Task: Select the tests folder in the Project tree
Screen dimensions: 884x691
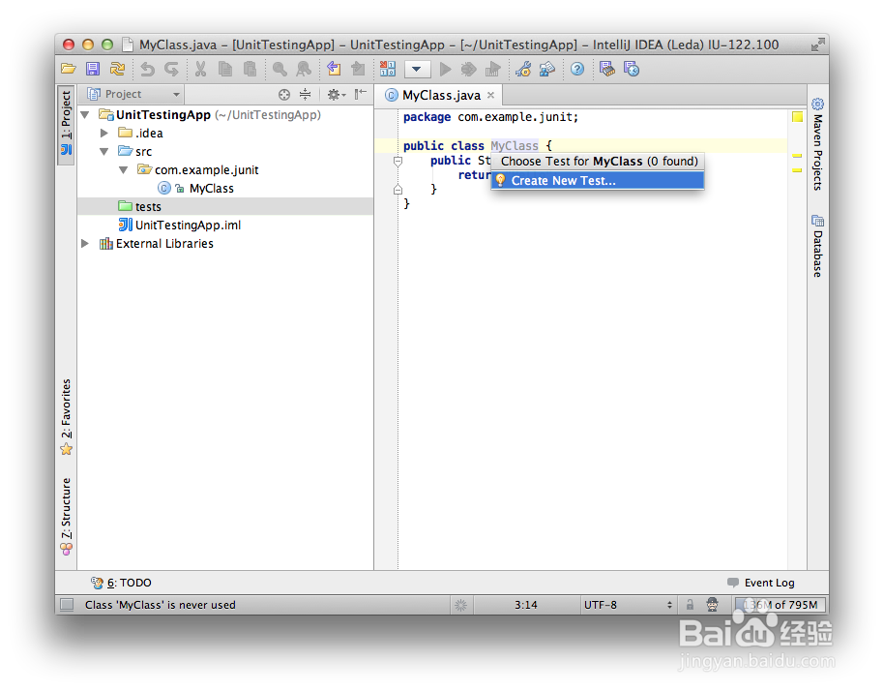Action: coord(150,206)
